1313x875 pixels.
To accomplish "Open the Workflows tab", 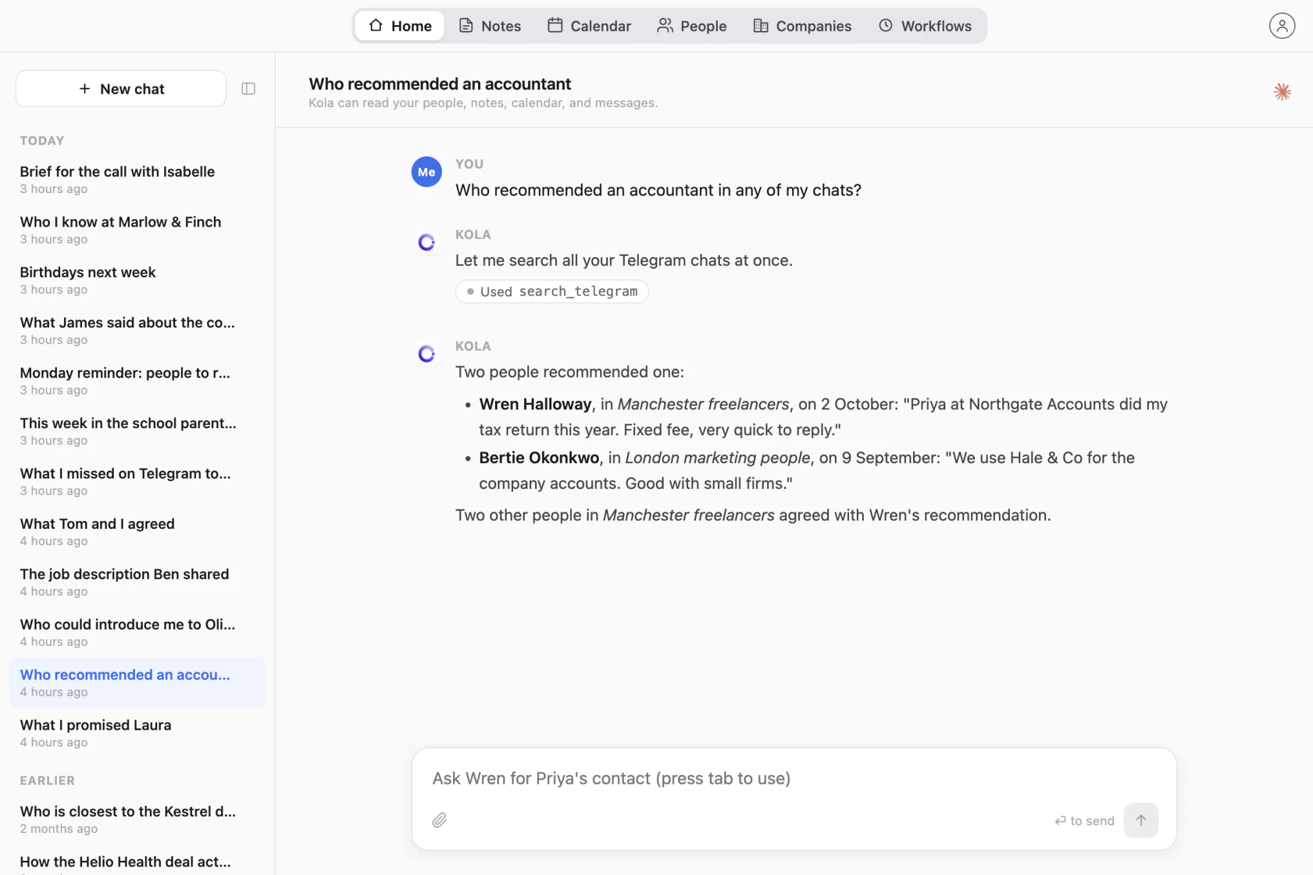I will tap(925, 26).
